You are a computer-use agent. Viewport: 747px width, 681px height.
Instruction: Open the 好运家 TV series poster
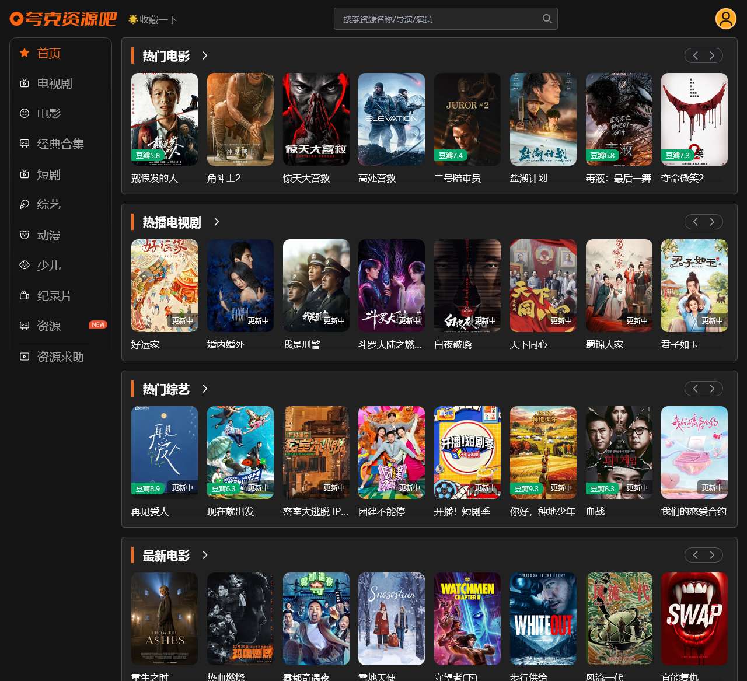pyautogui.click(x=165, y=285)
